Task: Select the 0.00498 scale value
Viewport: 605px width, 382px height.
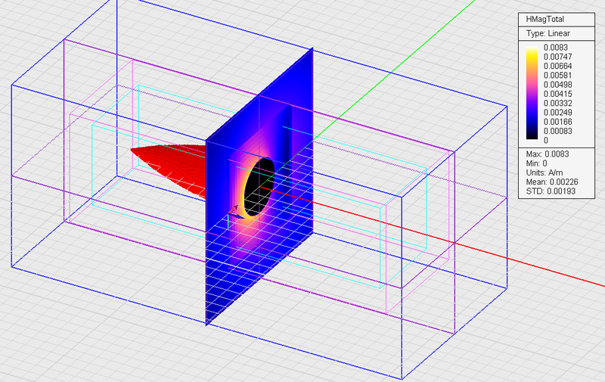Action: click(557, 85)
